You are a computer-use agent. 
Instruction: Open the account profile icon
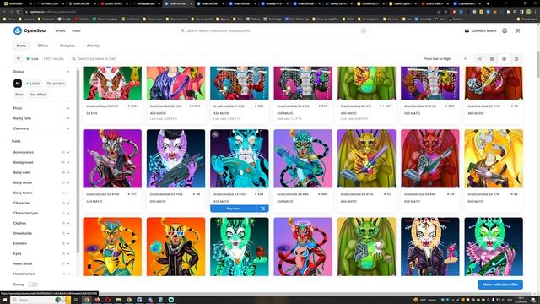coord(505,30)
